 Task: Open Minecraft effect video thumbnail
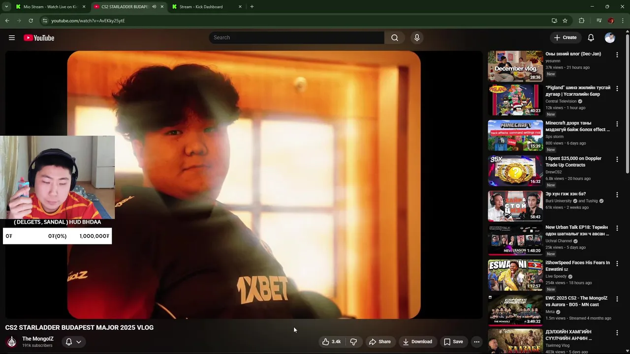tap(515, 135)
